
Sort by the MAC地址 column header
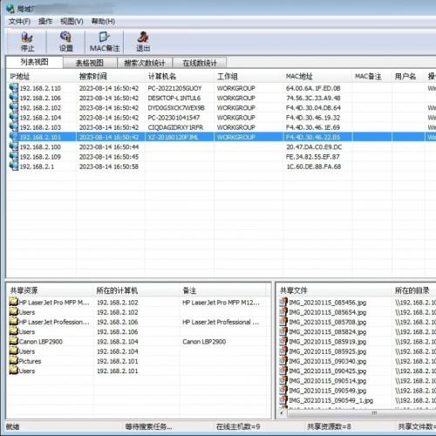pos(317,77)
